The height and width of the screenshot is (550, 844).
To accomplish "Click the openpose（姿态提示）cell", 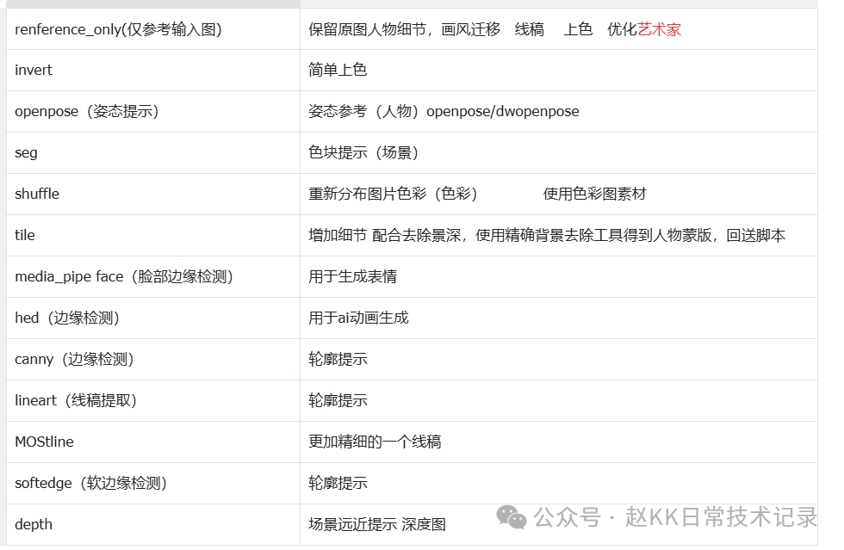I will click(153, 111).
